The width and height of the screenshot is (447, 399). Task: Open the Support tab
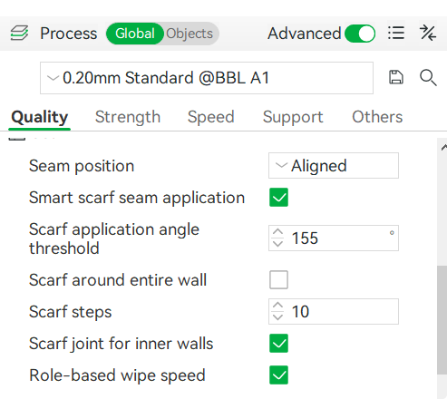(293, 117)
